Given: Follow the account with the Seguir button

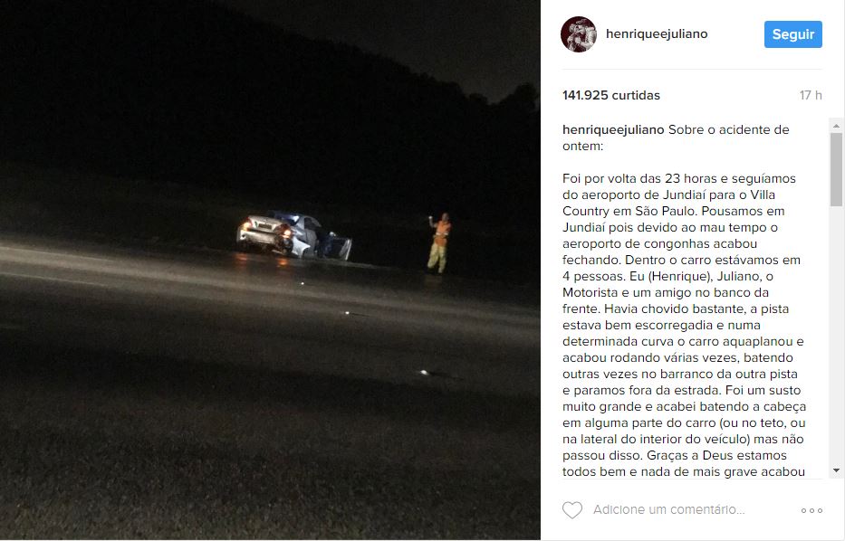Looking at the screenshot, I should pyautogui.click(x=793, y=34).
